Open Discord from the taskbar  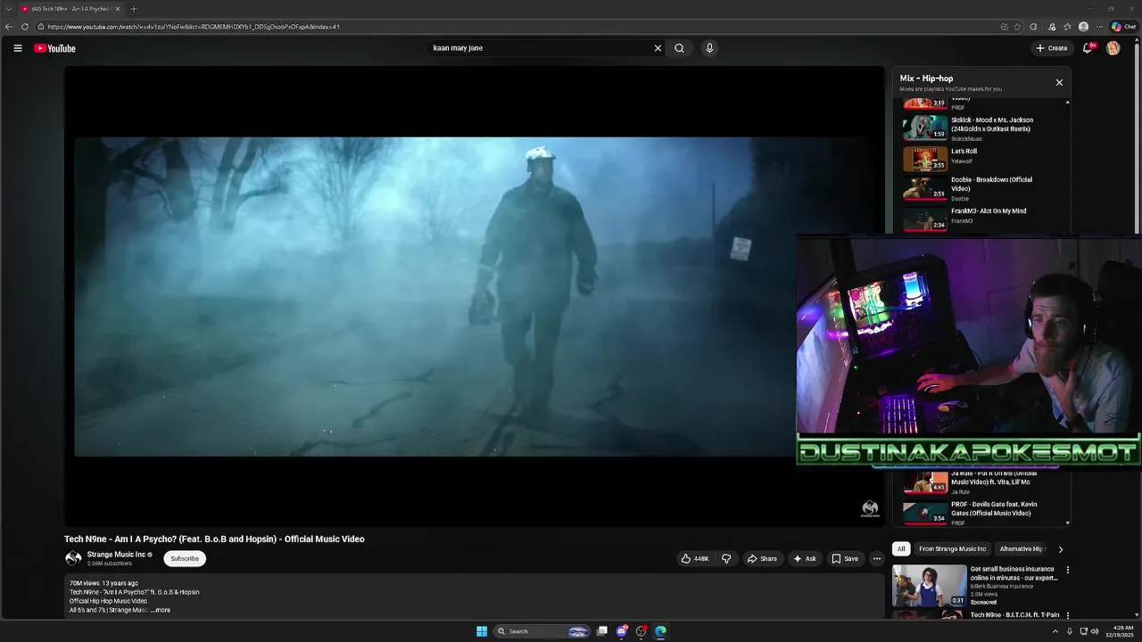click(x=622, y=631)
